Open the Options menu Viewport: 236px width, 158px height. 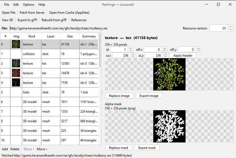click(29, 5)
